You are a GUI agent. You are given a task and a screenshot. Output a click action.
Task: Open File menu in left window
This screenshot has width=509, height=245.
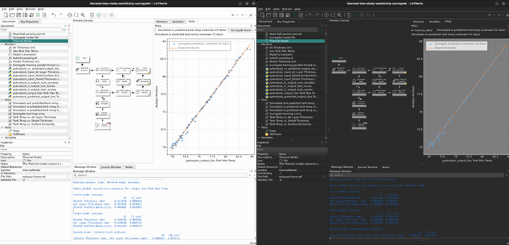click(4, 9)
